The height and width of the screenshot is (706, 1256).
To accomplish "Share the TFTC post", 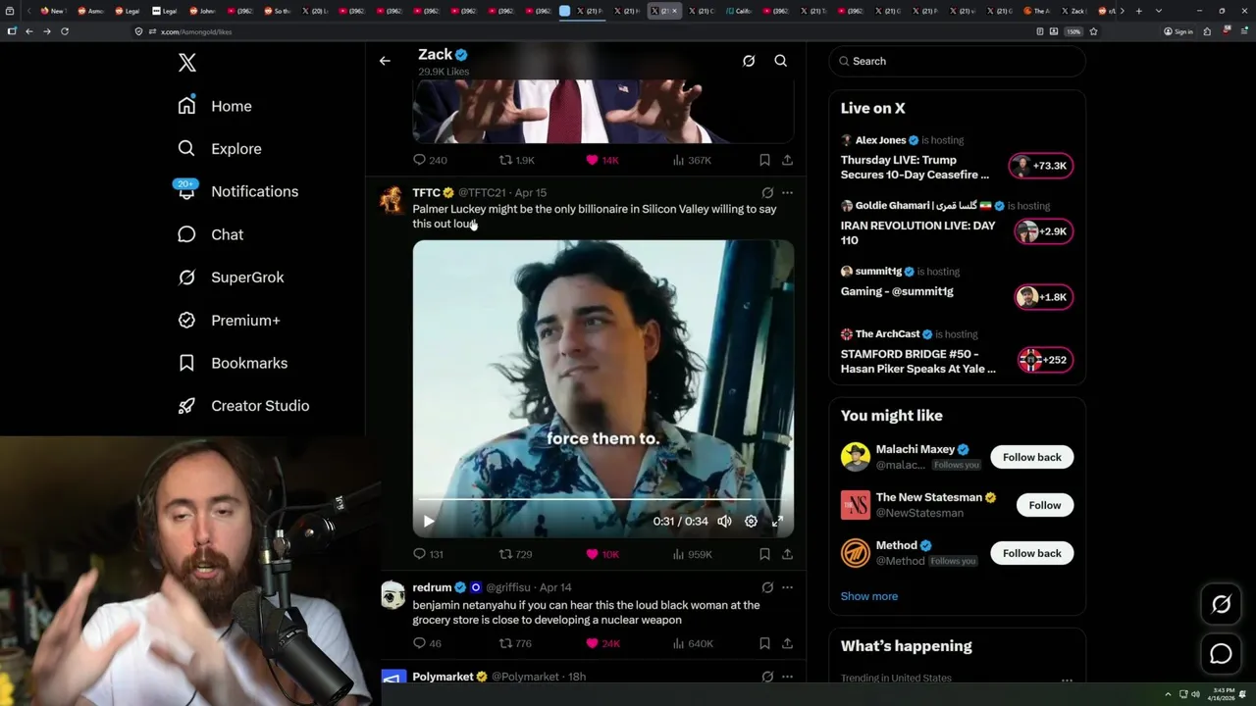I will click(787, 554).
